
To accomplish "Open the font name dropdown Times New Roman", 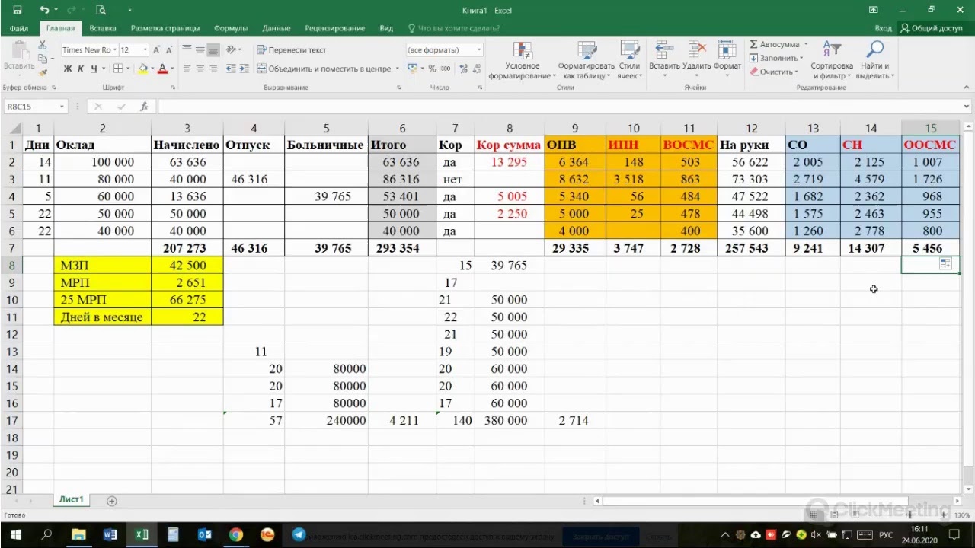I will click(114, 50).
